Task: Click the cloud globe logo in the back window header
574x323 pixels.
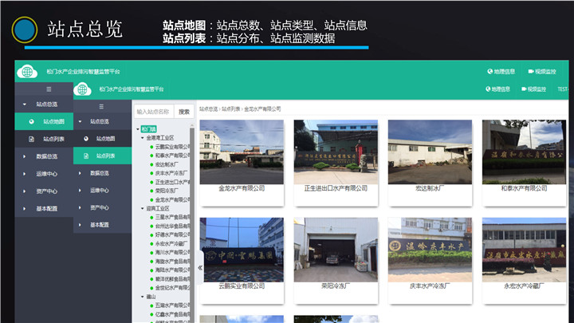Action: tap(27, 72)
